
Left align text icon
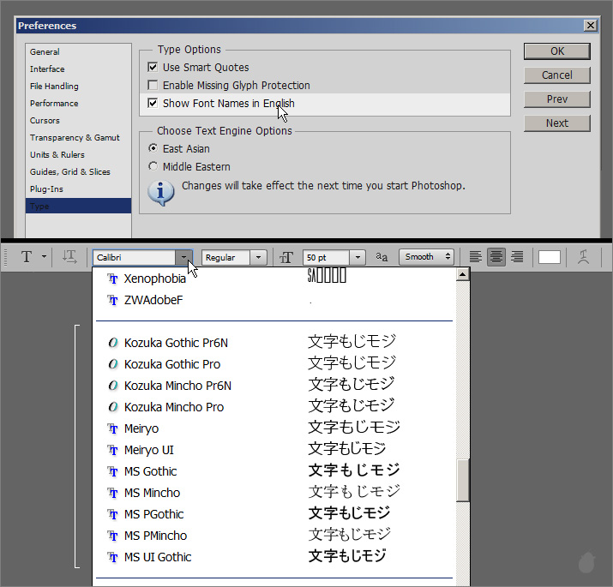pyautogui.click(x=476, y=257)
